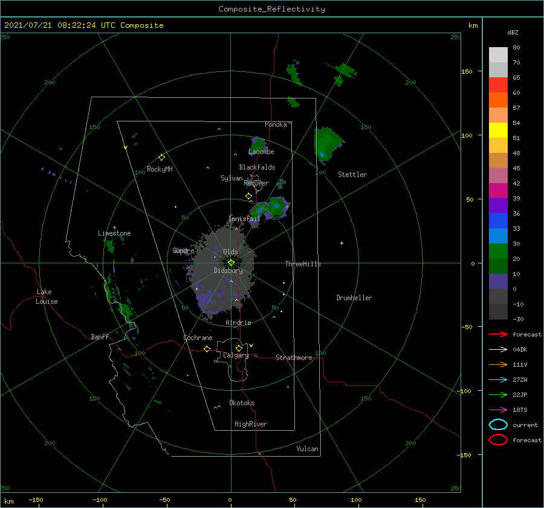Click the orange 60–57 dBZ color swatch

498,100
